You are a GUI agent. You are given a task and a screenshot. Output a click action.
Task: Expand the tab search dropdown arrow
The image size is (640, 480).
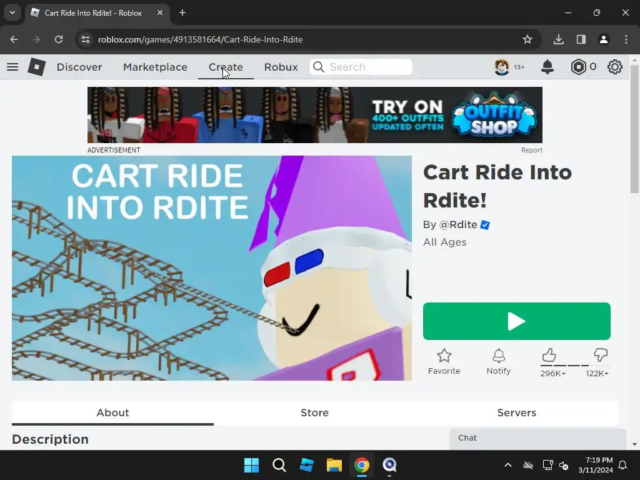point(12,12)
